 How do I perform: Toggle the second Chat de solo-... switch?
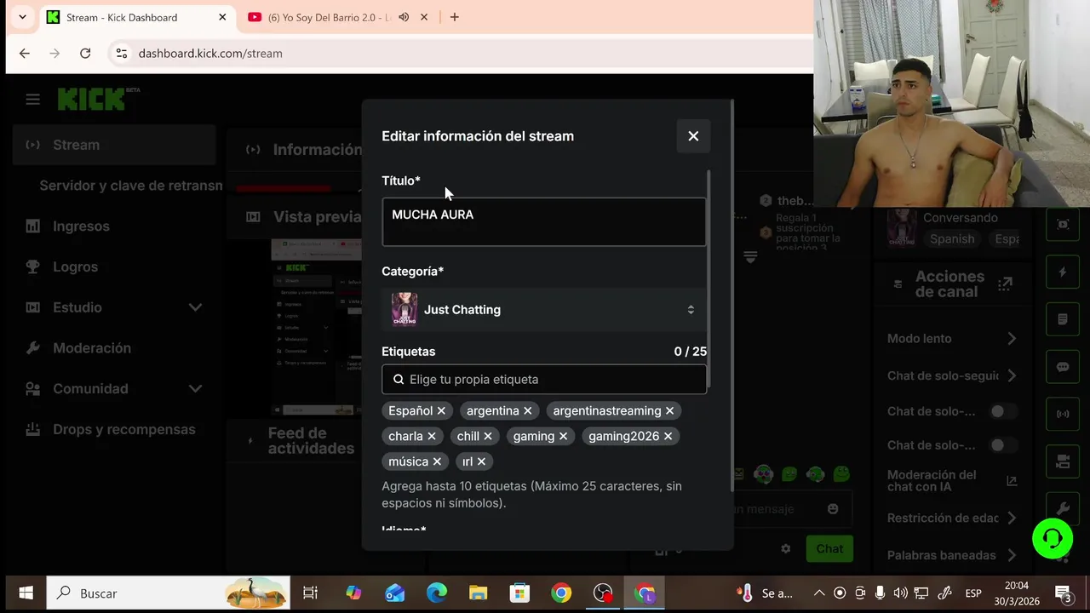pos(1002,445)
